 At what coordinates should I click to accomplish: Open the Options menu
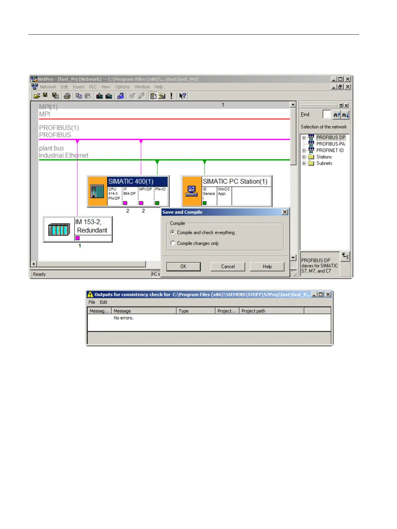[122, 87]
